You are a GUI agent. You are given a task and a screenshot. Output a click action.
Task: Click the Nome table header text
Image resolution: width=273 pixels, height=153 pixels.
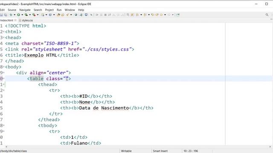[84, 102]
